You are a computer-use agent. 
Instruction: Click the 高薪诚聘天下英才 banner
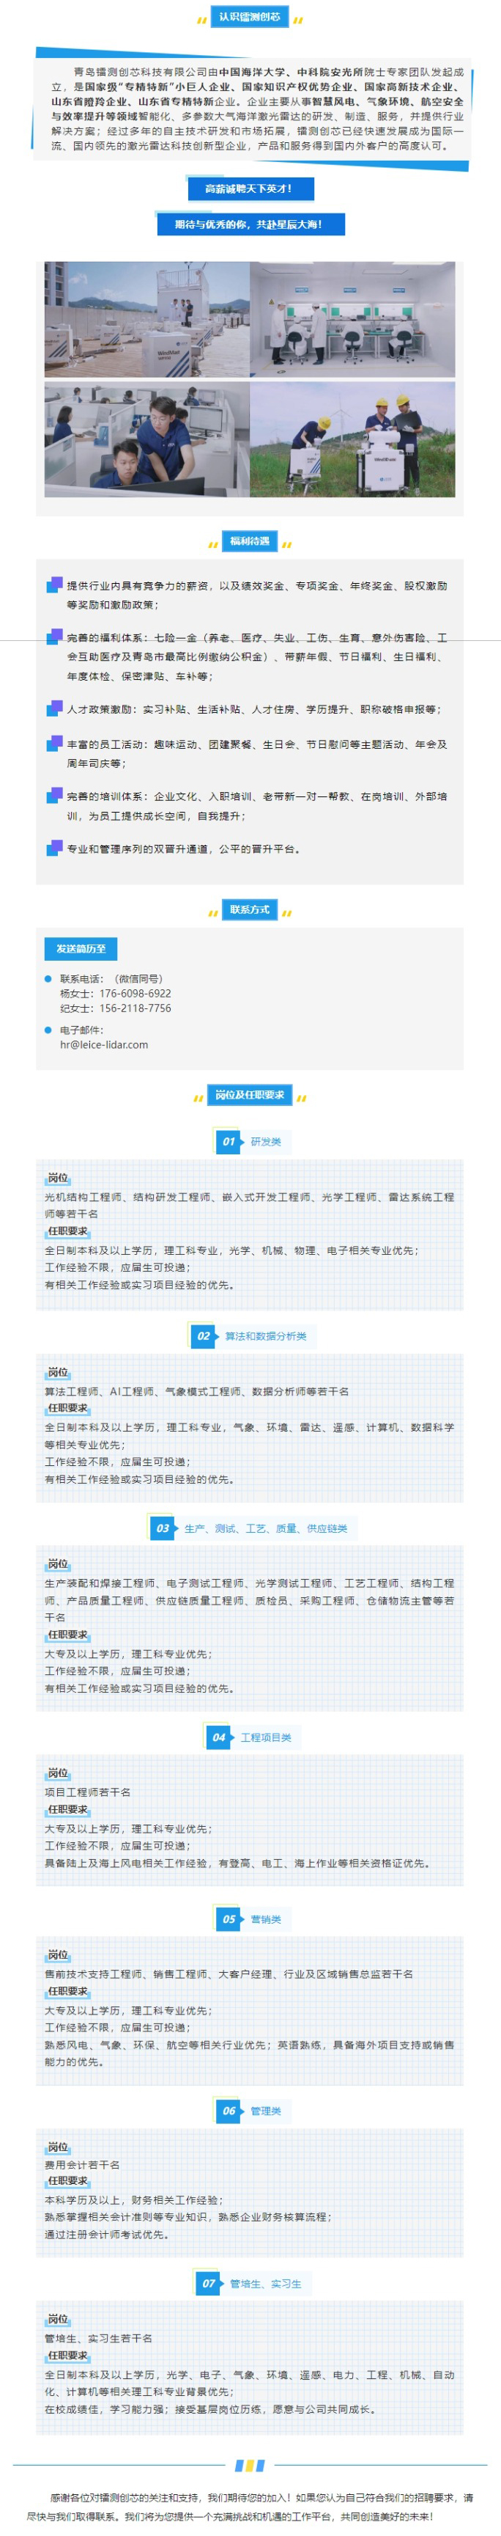[x=248, y=188]
